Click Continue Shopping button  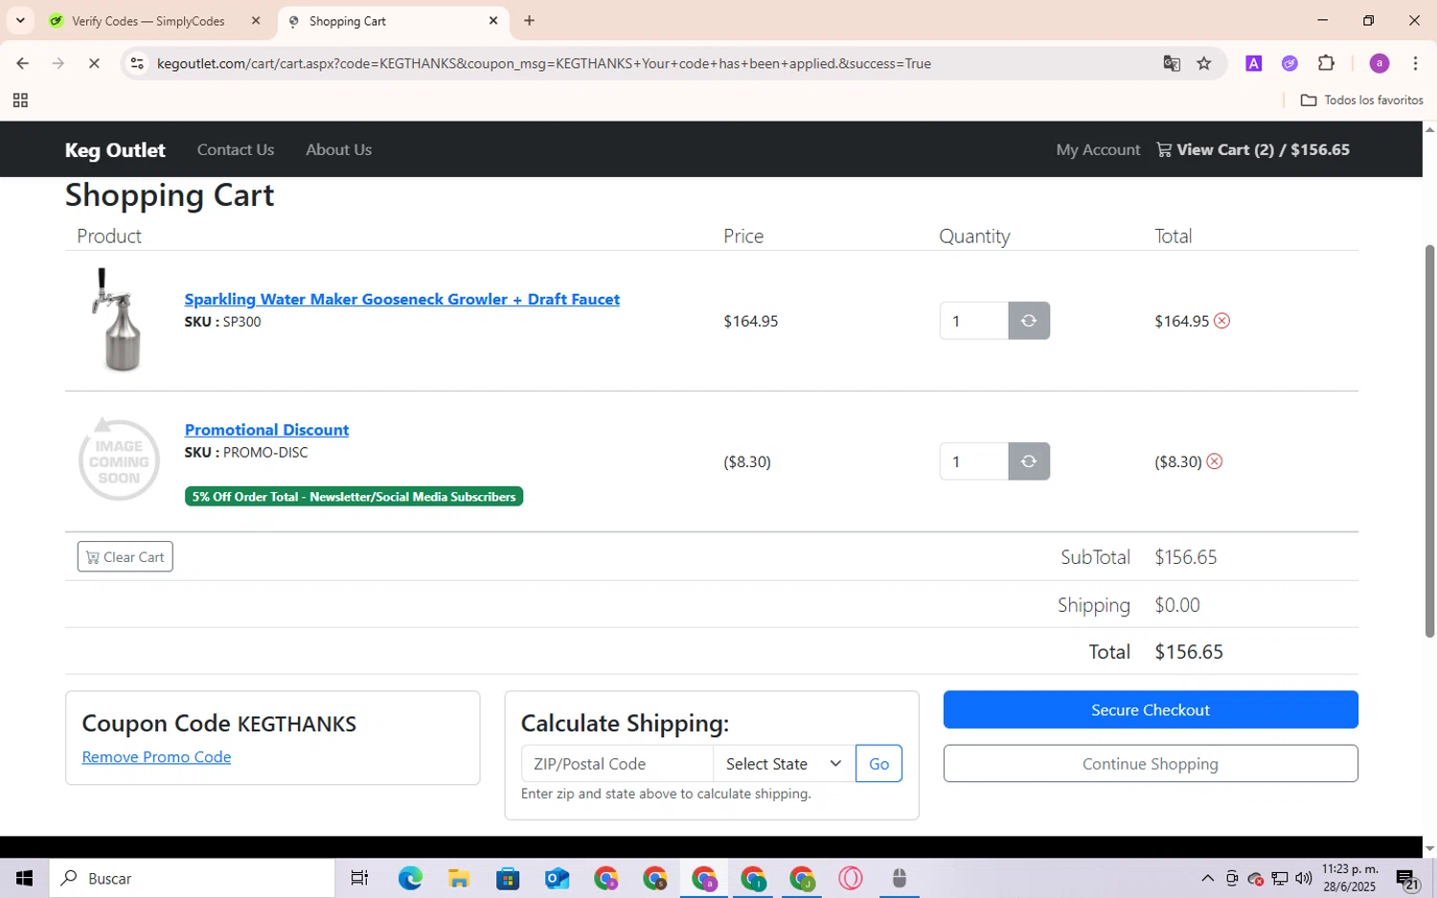1151,764
